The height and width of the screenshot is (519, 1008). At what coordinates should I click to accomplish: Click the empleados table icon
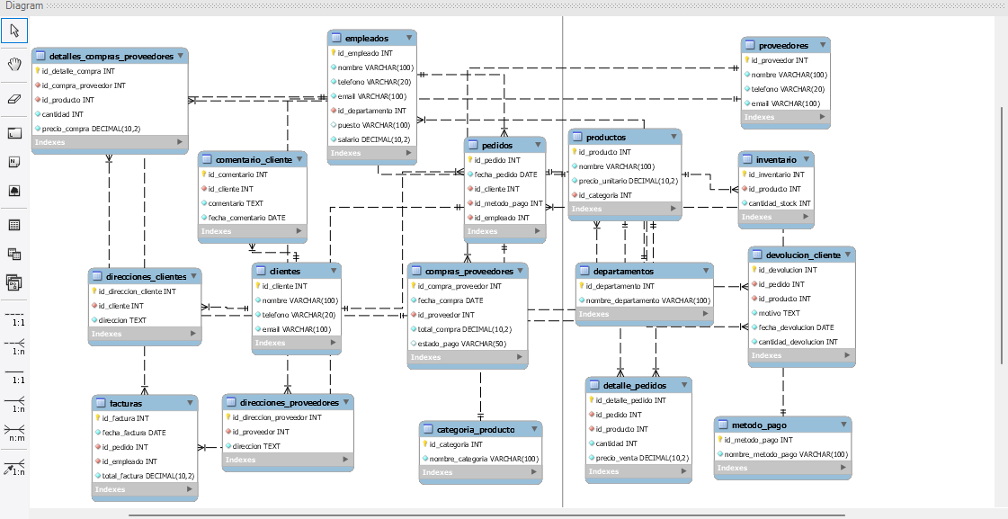click(336, 38)
